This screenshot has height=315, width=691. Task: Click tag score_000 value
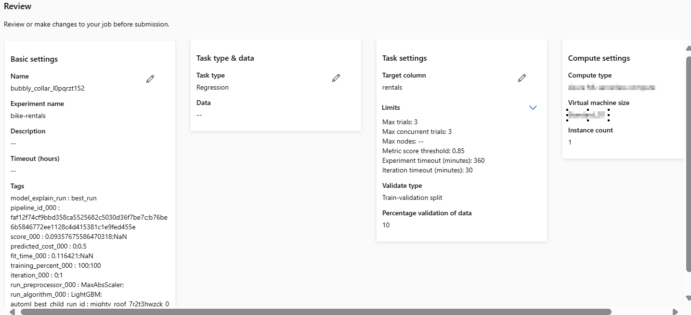coord(69,236)
